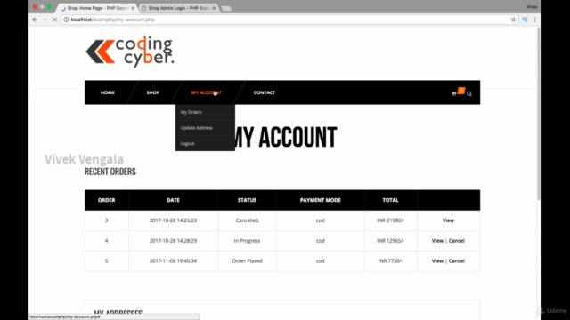Click the Order Placed status cell
570x320 pixels.
coord(248,260)
